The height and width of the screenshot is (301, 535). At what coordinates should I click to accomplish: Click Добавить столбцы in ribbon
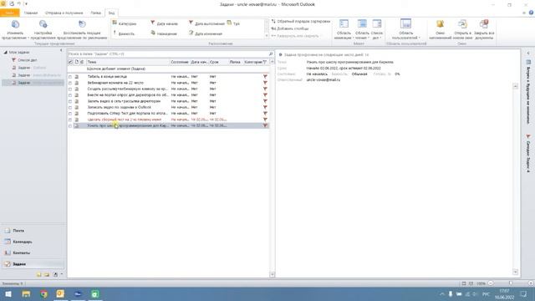pyautogui.click(x=290, y=28)
